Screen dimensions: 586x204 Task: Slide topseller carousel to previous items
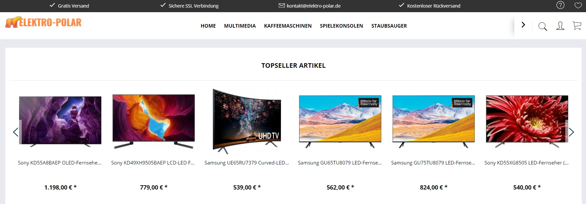tap(15, 132)
